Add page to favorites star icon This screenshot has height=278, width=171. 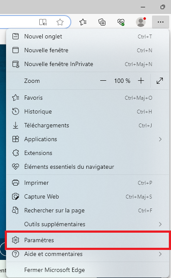(x=60, y=22)
